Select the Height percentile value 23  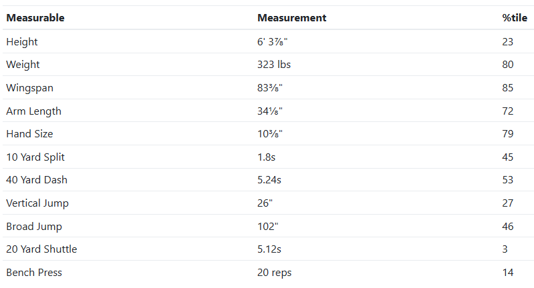(508, 42)
